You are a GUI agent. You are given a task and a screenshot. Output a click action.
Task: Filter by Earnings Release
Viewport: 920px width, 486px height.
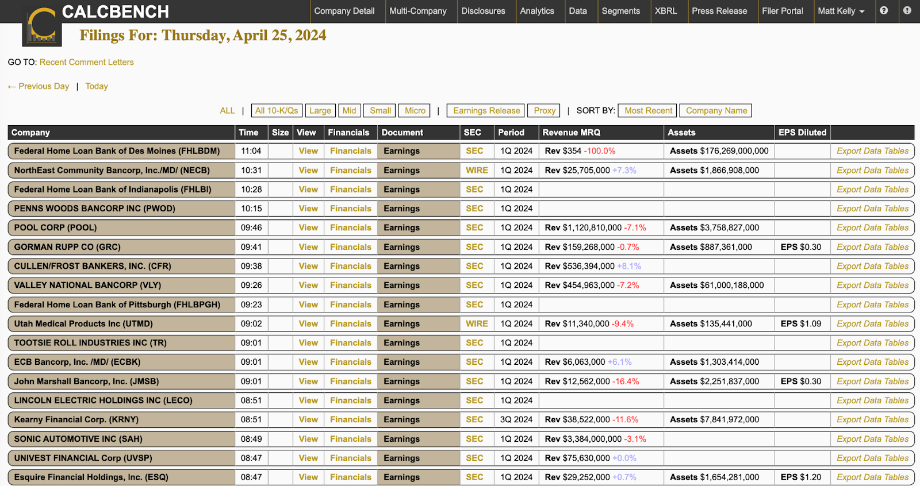[x=486, y=110]
